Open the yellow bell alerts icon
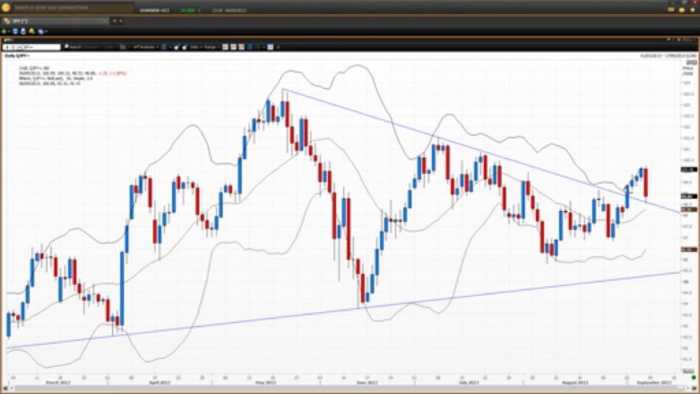The width and height of the screenshot is (700, 394). pyautogui.click(x=32, y=31)
